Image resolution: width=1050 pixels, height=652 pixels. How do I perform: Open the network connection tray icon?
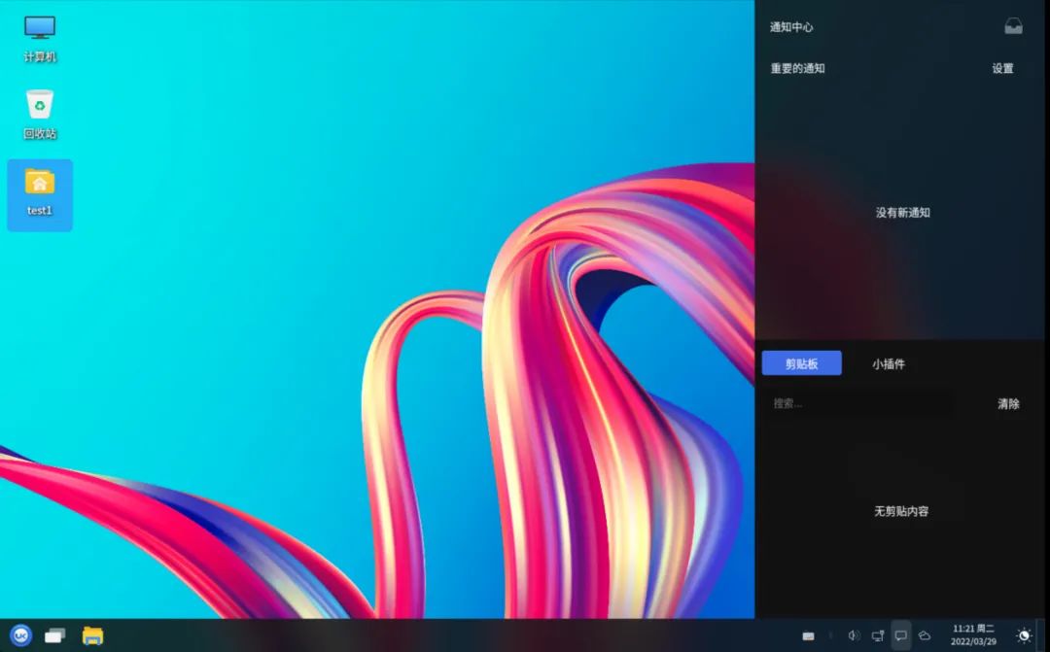[877, 635]
